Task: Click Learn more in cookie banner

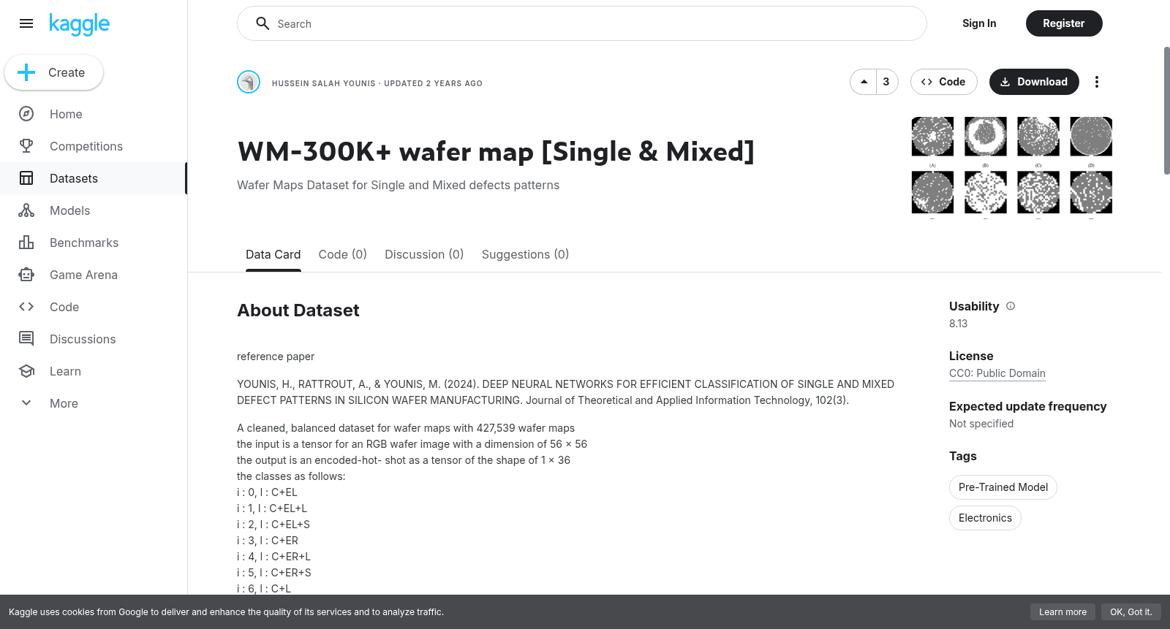Action: 1063,612
